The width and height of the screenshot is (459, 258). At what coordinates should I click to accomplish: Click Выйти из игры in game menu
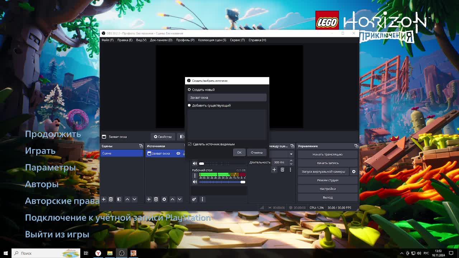click(57, 234)
